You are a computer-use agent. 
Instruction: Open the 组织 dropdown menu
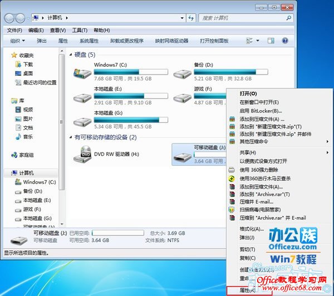pos(19,41)
